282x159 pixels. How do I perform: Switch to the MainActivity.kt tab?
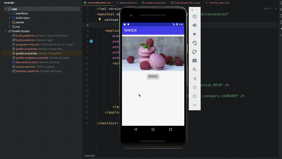[126, 3]
